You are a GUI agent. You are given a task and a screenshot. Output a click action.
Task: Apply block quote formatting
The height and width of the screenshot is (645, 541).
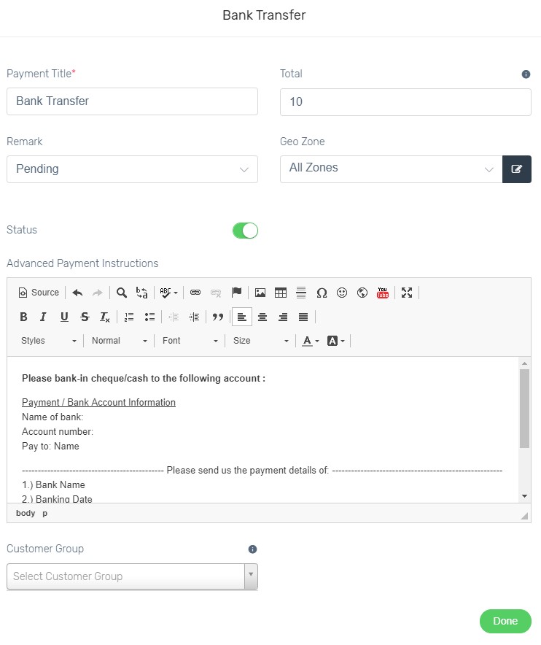[217, 317]
